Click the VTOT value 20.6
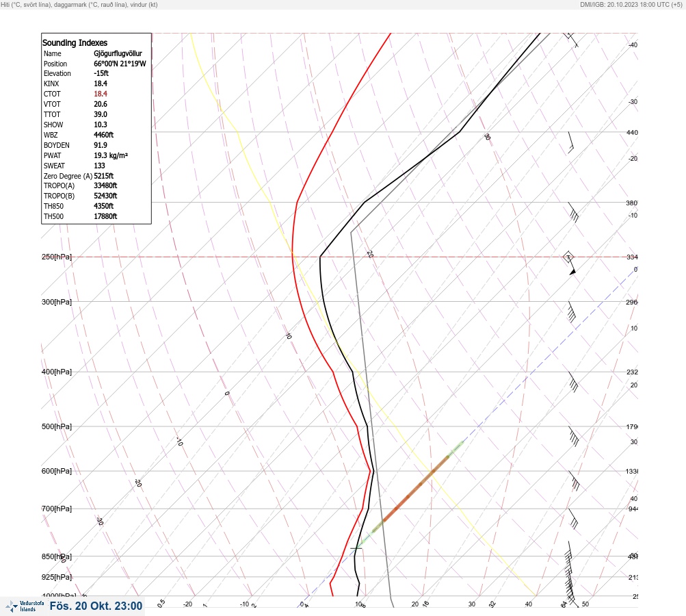 click(100, 104)
